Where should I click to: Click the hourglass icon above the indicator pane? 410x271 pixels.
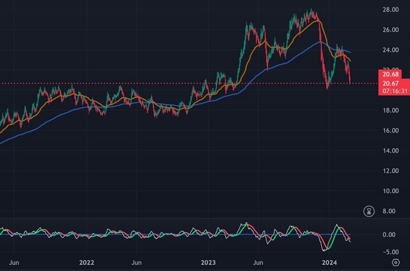369,211
